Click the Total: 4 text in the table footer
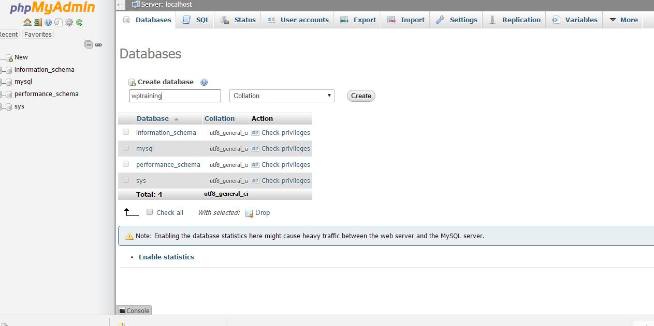This screenshot has width=654, height=326. 149,194
